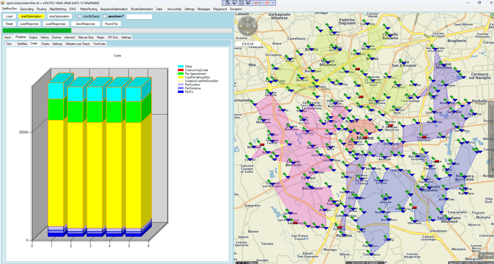Click the SaveResponse button
Screen dimensions: 494x264
pyautogui.click(x=85, y=24)
